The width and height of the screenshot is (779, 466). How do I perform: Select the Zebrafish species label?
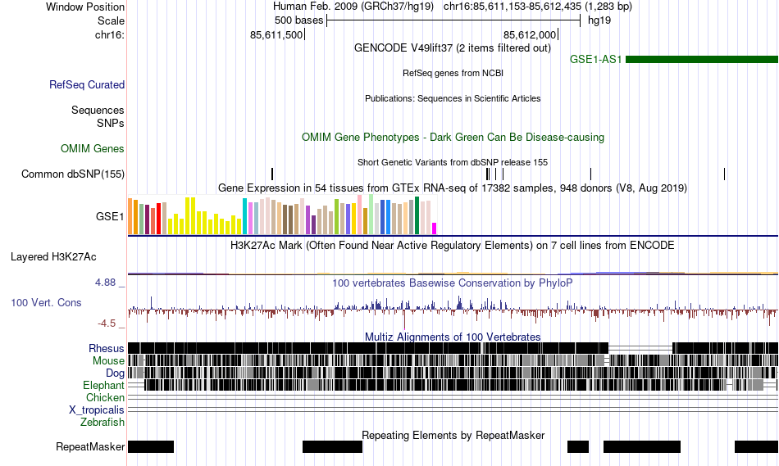click(x=102, y=423)
